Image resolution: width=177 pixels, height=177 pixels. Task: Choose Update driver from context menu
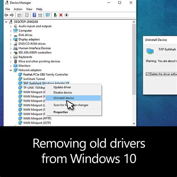tap(74, 87)
